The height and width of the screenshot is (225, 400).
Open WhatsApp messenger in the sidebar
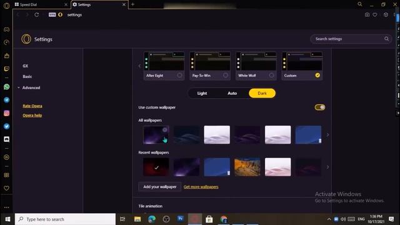pos(7,87)
